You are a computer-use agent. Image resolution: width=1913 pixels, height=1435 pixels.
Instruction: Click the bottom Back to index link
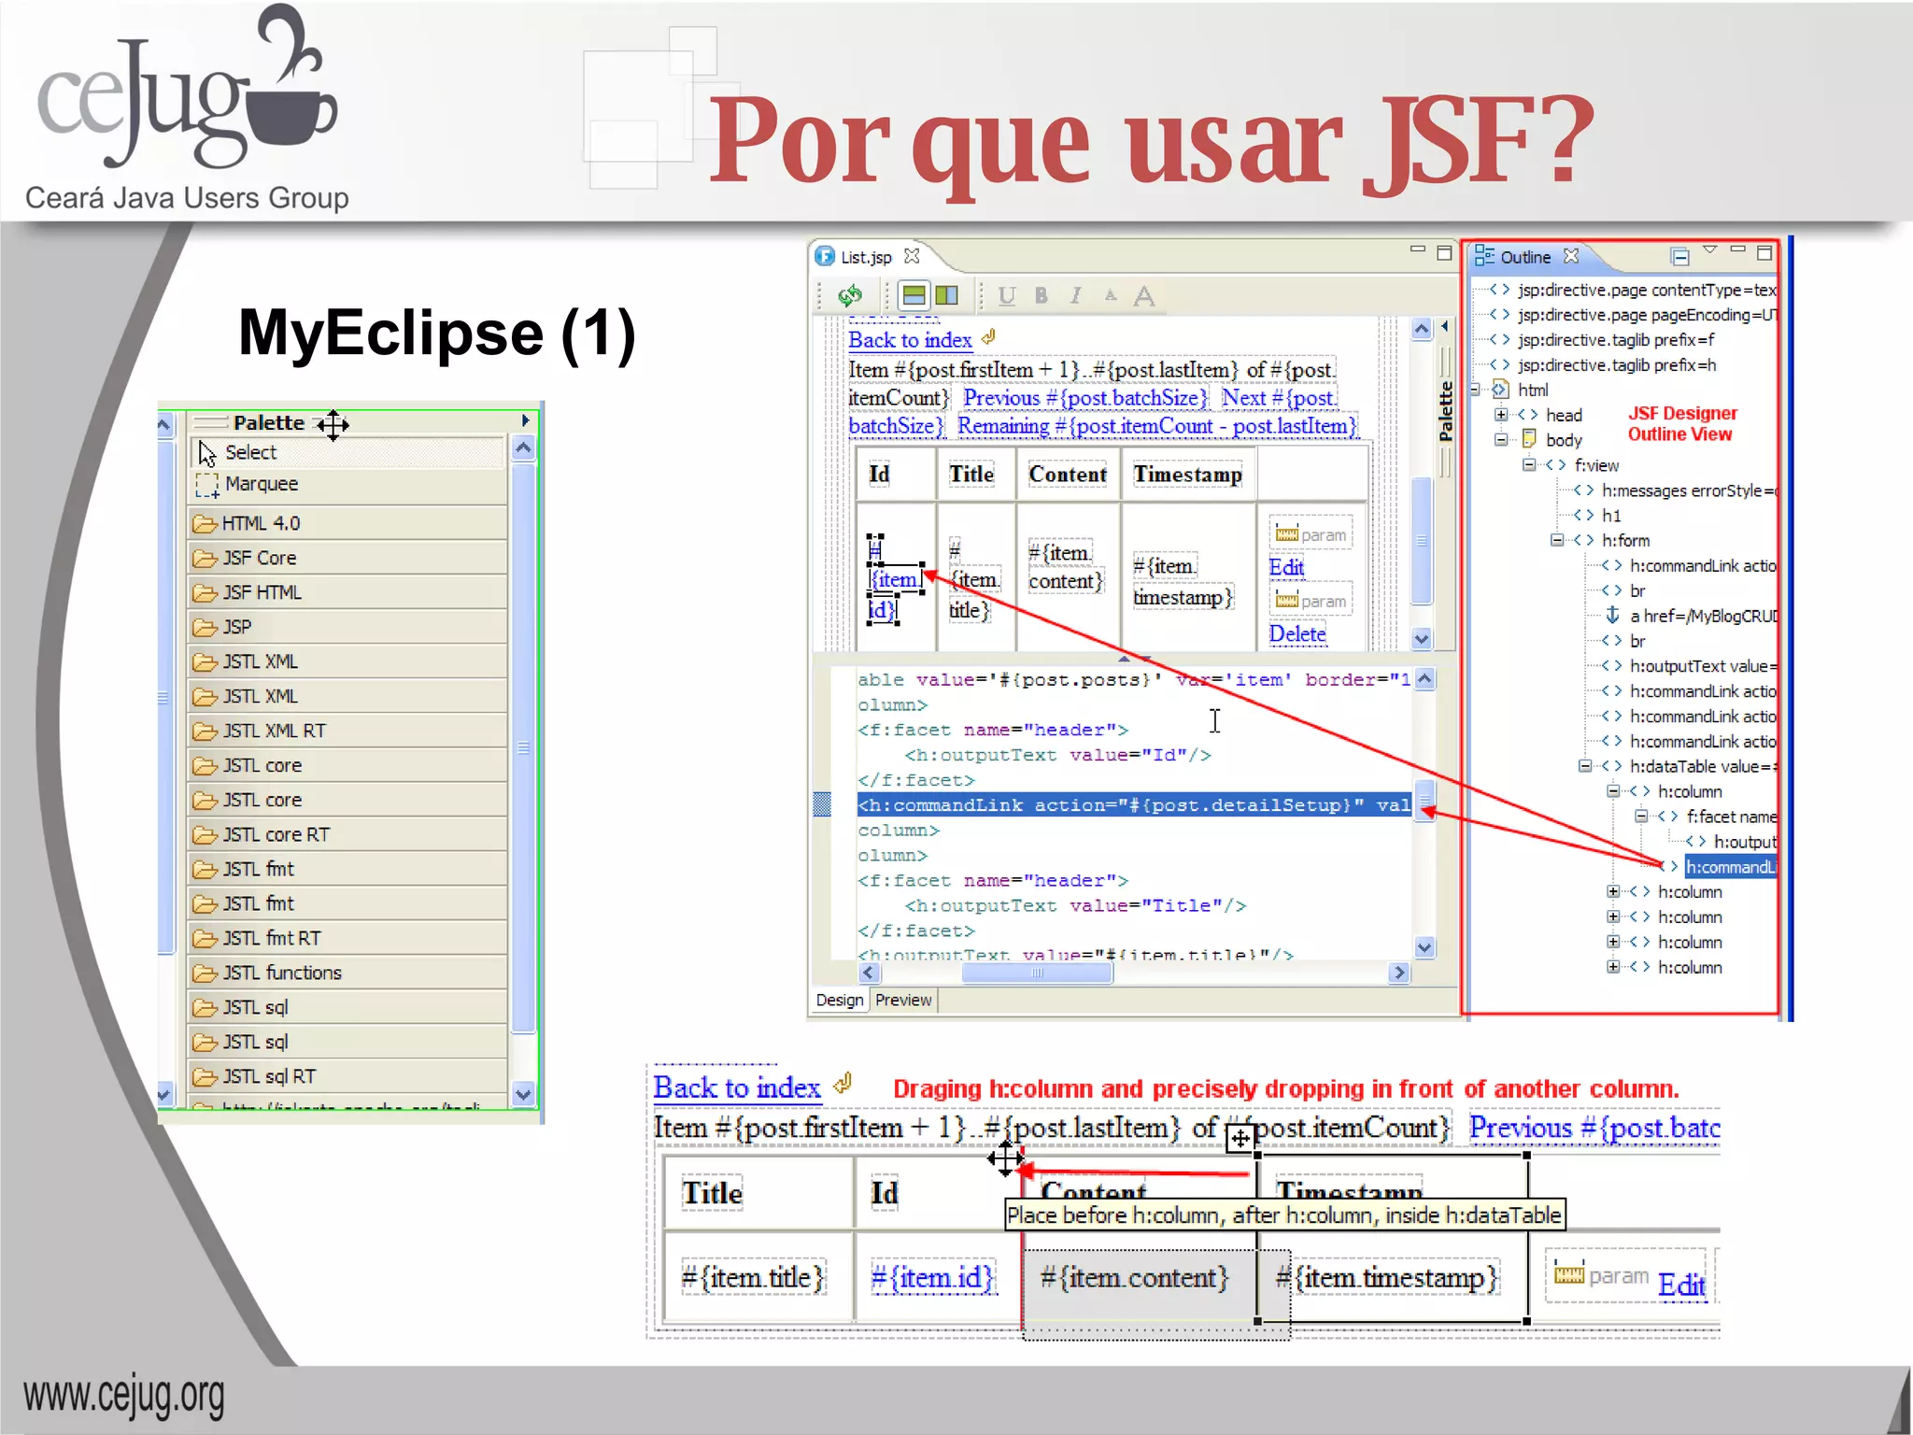point(736,1088)
